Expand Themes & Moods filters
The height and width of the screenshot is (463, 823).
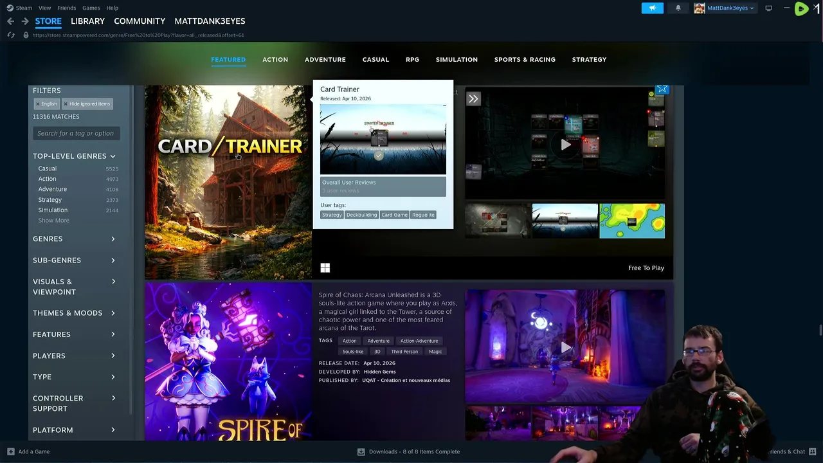tap(75, 313)
